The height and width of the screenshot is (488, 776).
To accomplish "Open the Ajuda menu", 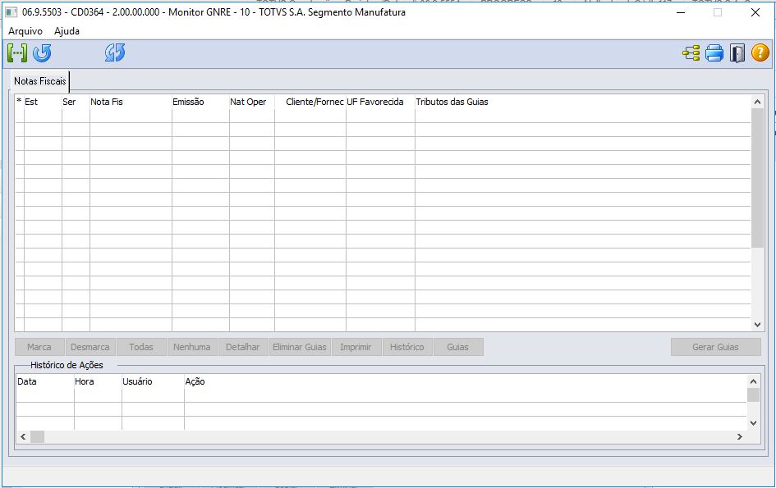I will 67,31.
